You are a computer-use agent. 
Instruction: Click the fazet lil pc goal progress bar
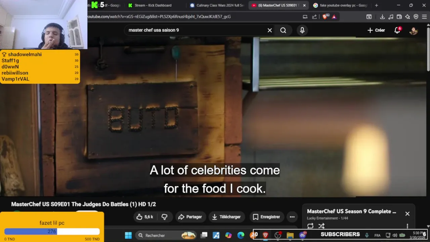[52, 232]
